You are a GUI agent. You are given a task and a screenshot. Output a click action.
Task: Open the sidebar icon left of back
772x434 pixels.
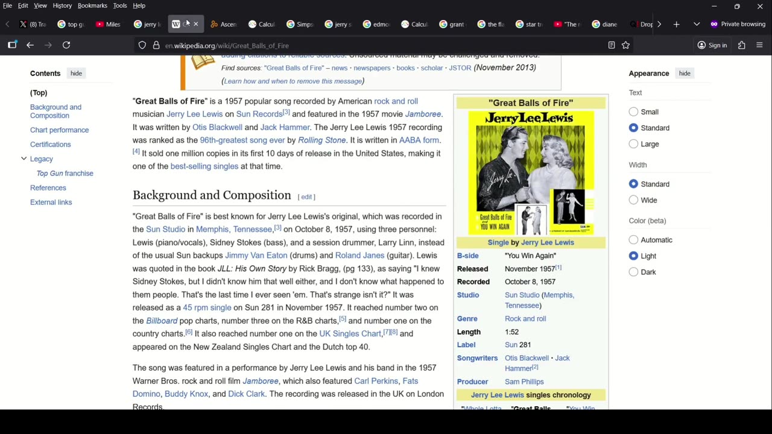[x=12, y=45]
